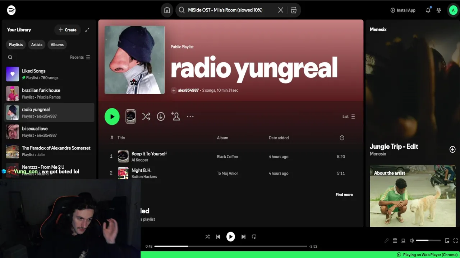Open the Recents sort dropdown
Viewport: 460px width, 258px height.
click(x=80, y=57)
